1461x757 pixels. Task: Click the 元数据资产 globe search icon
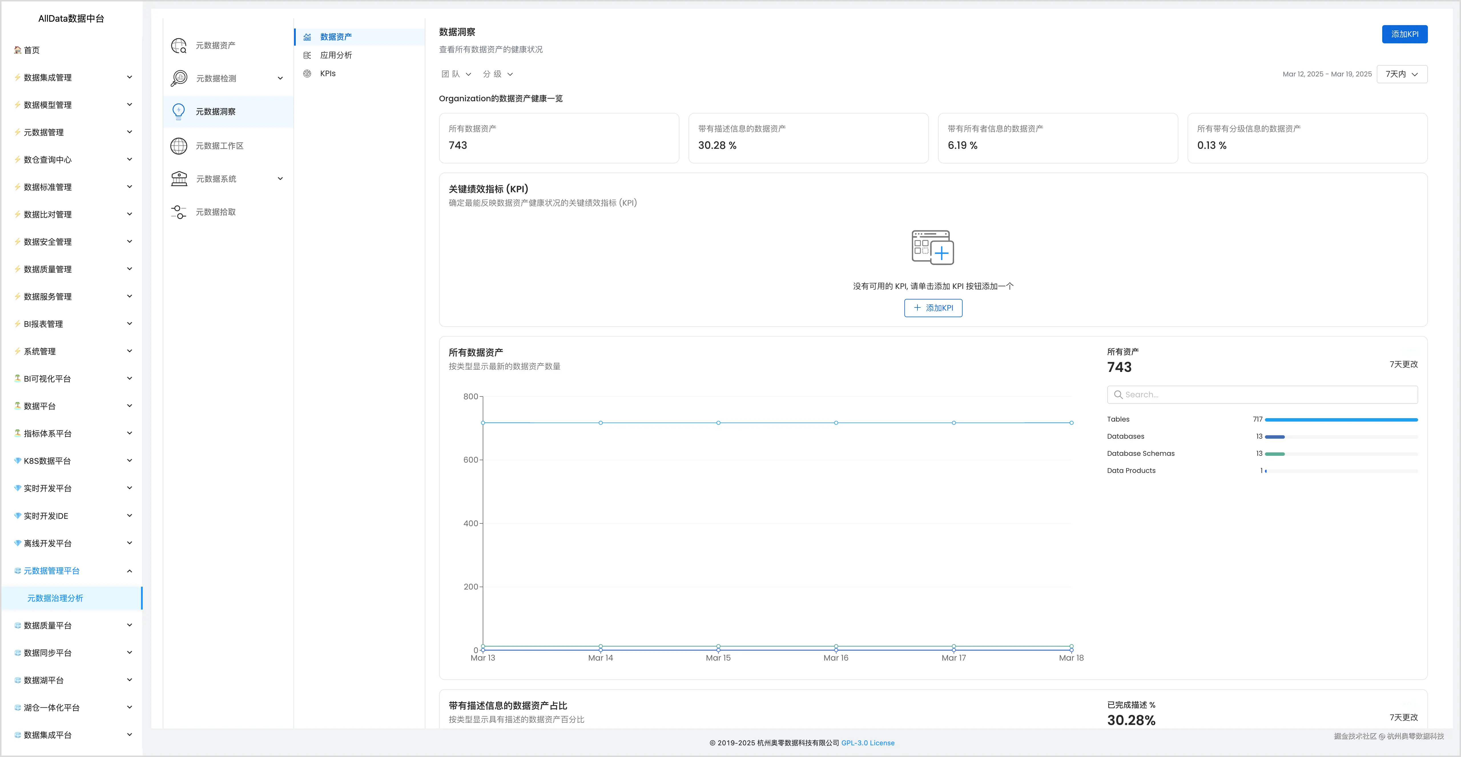179,45
